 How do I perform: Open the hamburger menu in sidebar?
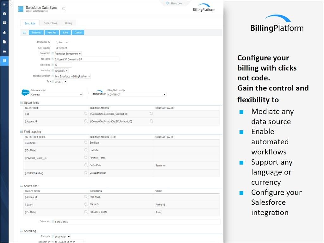tap(4, 4)
